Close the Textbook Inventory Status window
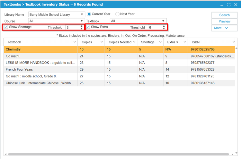241x159 pixels. 236,4
